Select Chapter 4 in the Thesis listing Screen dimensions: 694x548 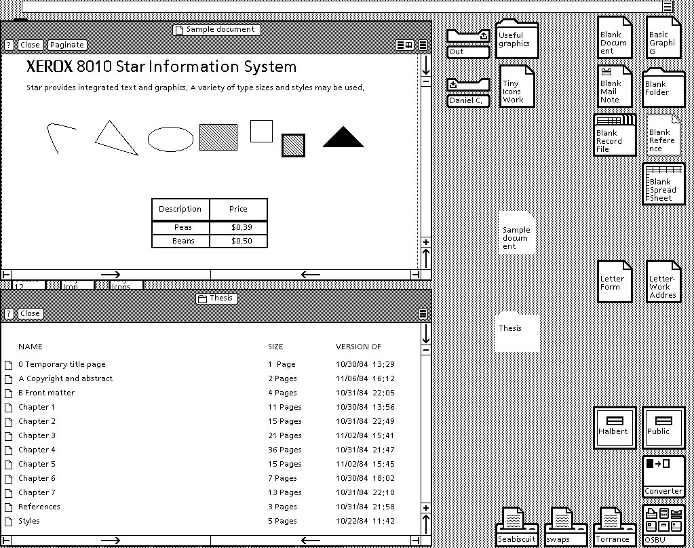pyautogui.click(x=37, y=449)
